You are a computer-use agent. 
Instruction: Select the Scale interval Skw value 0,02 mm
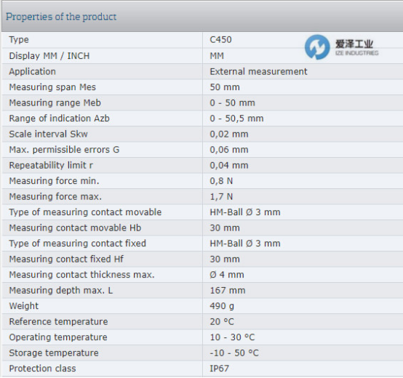(x=229, y=134)
